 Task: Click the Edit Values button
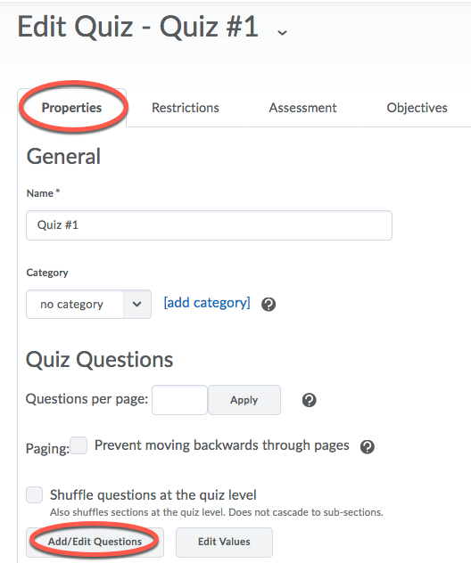pos(224,542)
